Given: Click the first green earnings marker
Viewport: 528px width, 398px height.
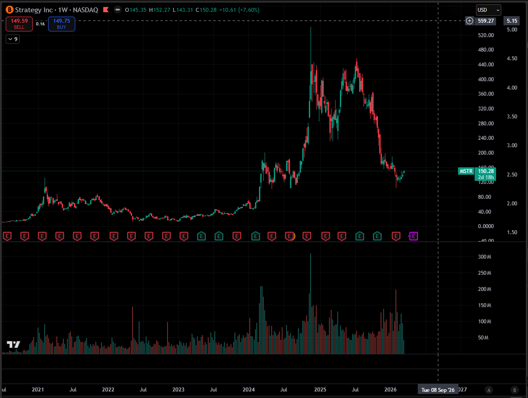Looking at the screenshot, I should coord(201,236).
